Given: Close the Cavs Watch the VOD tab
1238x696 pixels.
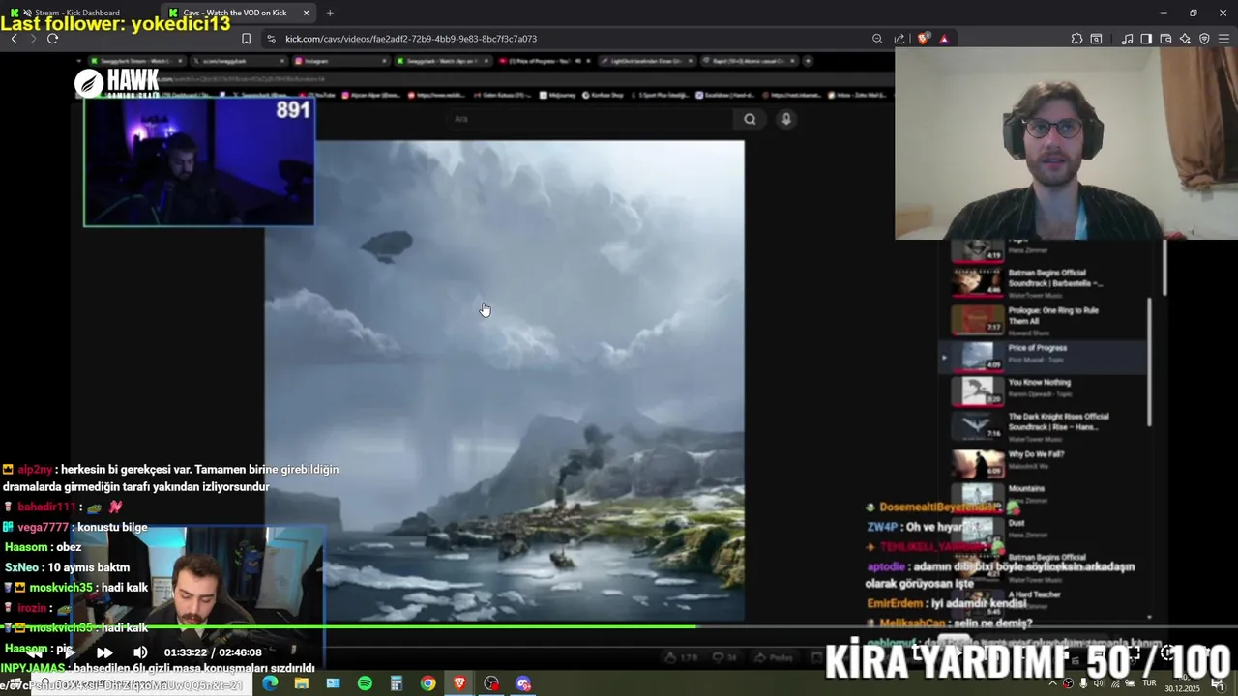Looking at the screenshot, I should [x=307, y=13].
